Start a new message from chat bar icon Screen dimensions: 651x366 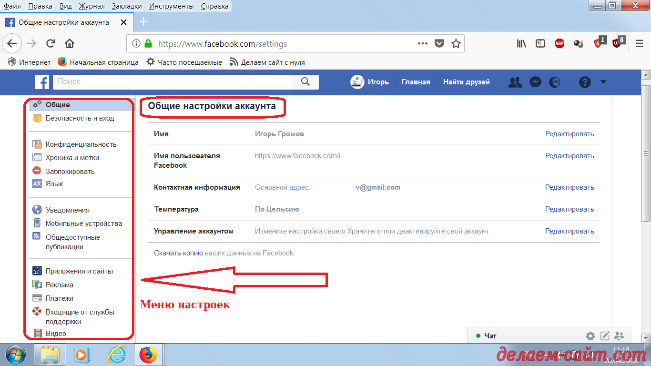[605, 335]
